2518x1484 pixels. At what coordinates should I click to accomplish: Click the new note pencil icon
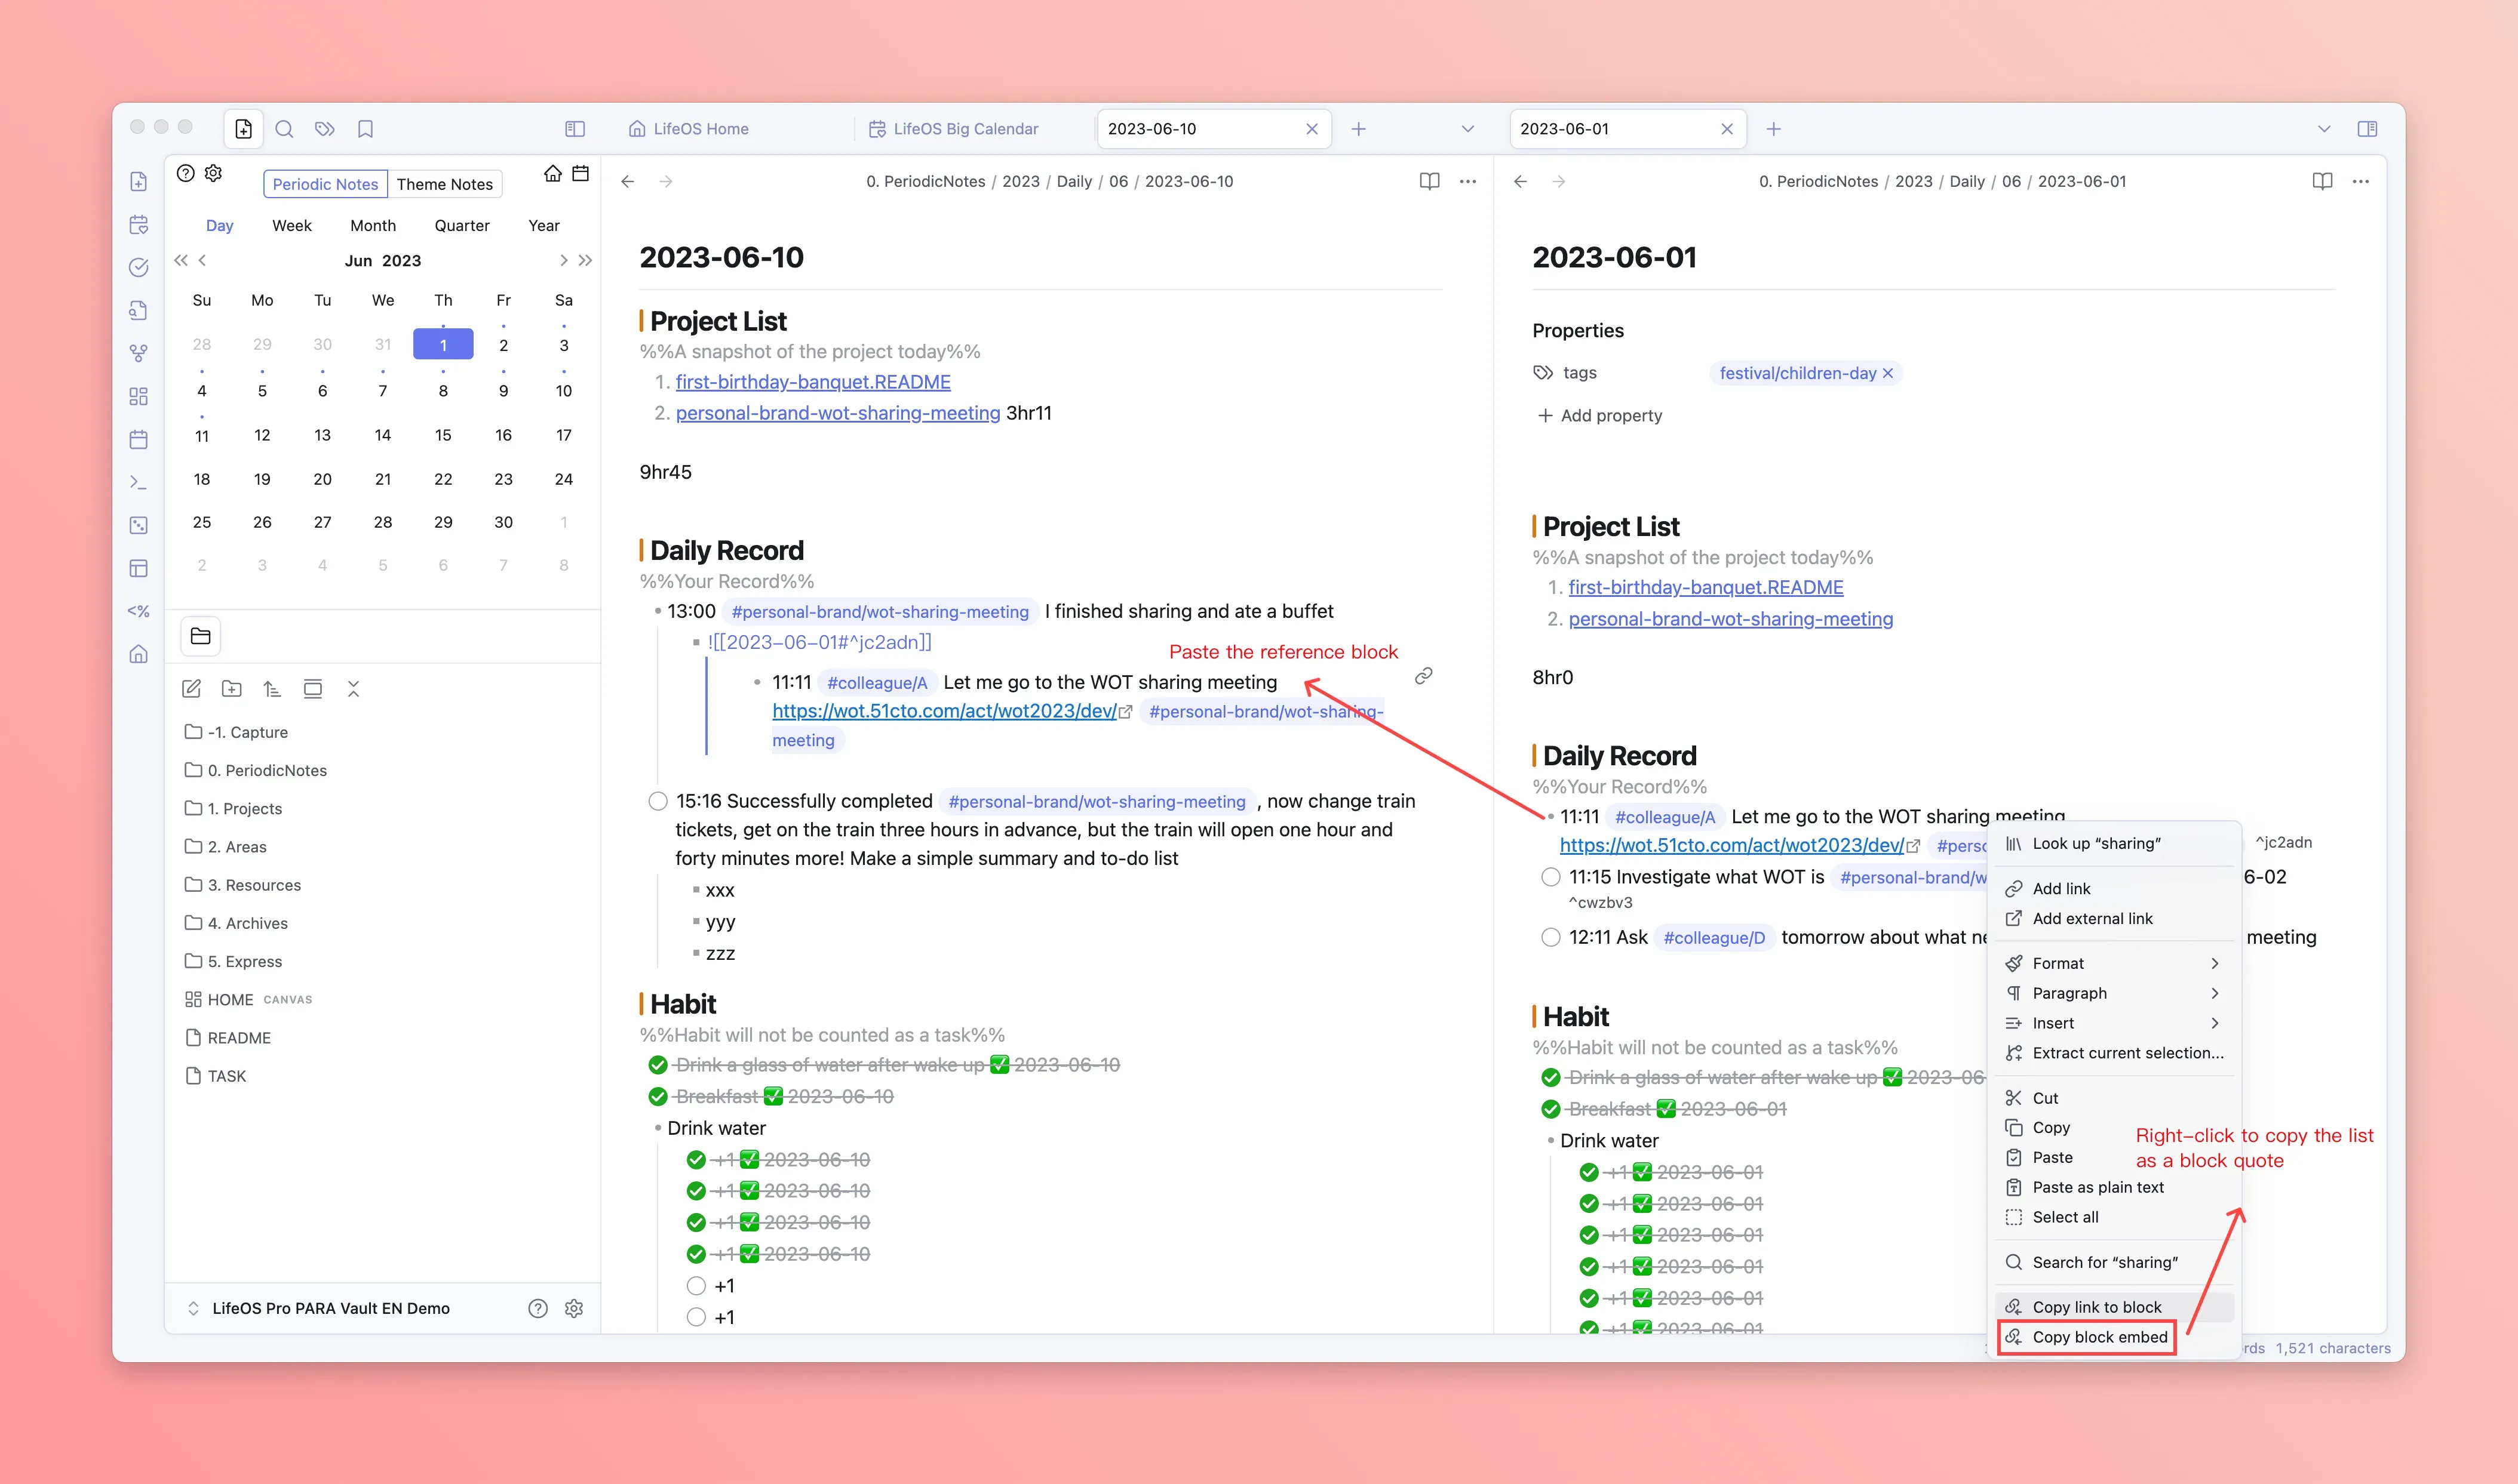tap(192, 689)
